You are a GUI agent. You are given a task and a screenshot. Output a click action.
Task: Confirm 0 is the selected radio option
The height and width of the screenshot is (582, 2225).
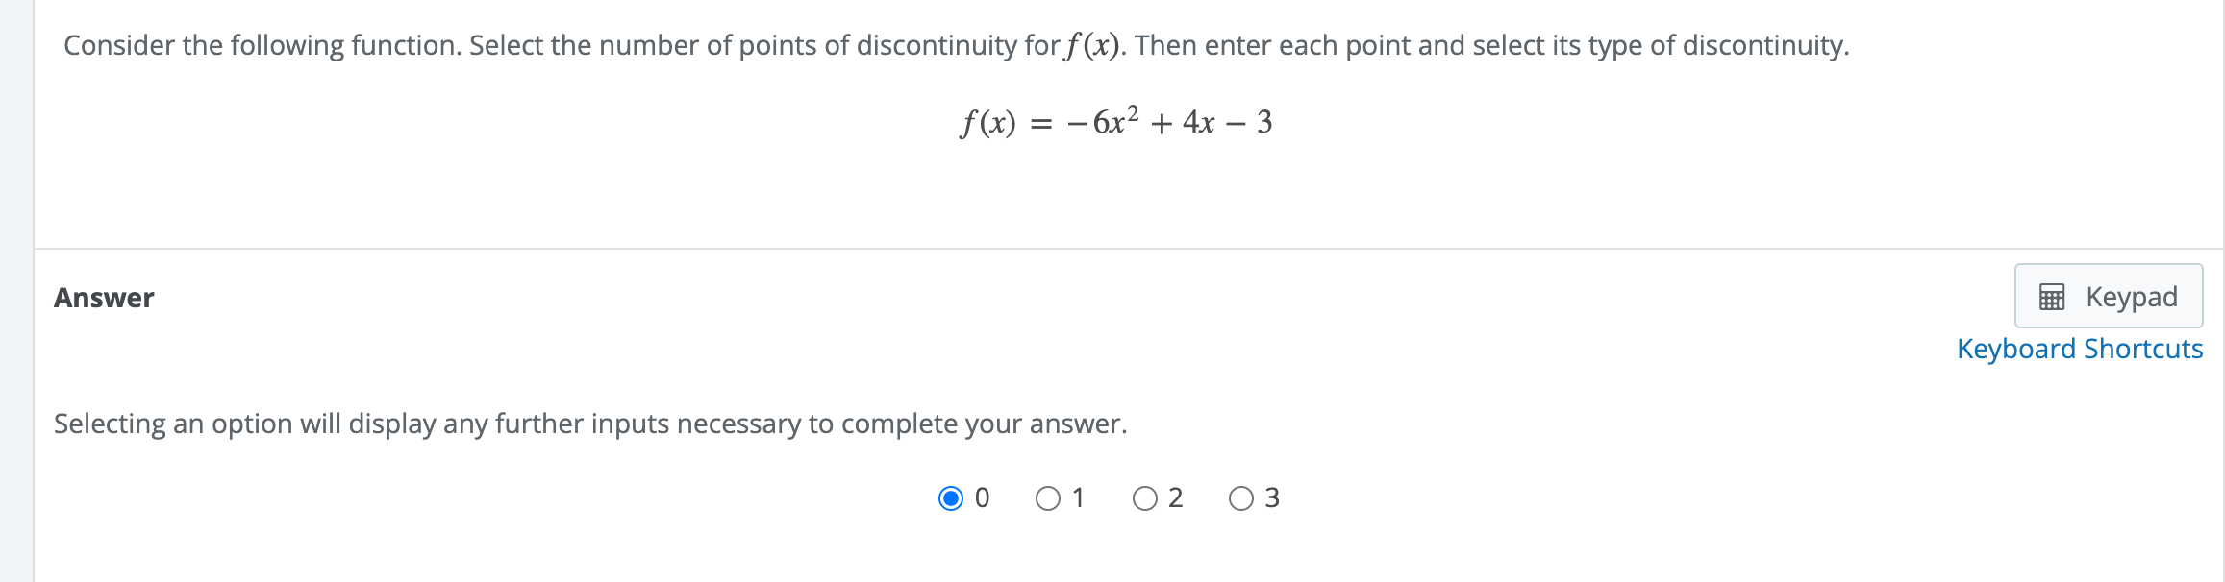click(x=951, y=497)
